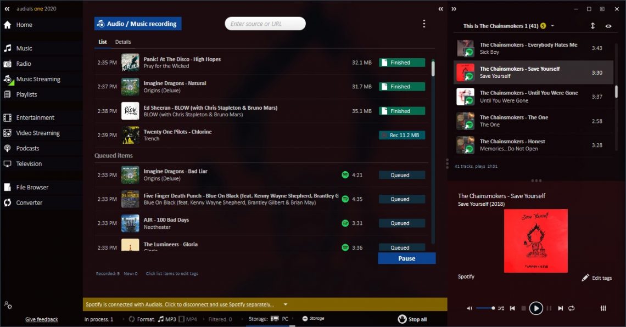
Task: Click the Give feedback link
Action: (x=41, y=319)
